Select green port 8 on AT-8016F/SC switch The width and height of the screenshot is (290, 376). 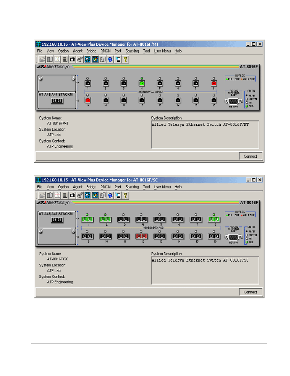pyautogui.click(x=214, y=219)
